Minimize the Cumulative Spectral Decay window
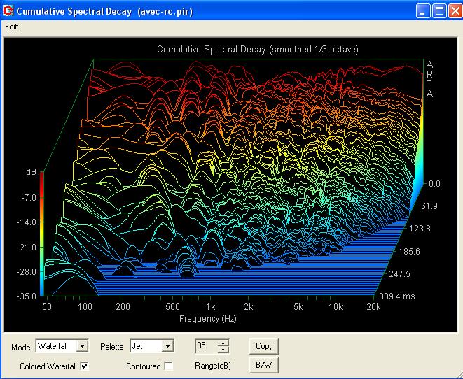This screenshot has width=463, height=379. tap(423, 11)
